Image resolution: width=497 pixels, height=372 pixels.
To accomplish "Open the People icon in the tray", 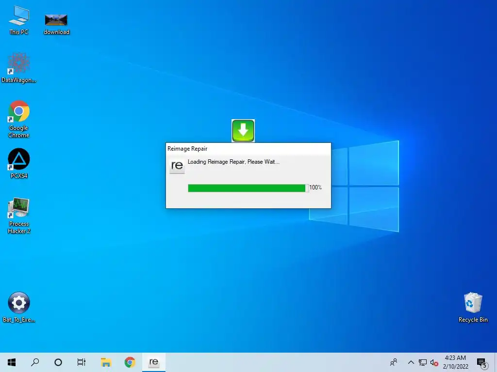I will tap(394, 362).
